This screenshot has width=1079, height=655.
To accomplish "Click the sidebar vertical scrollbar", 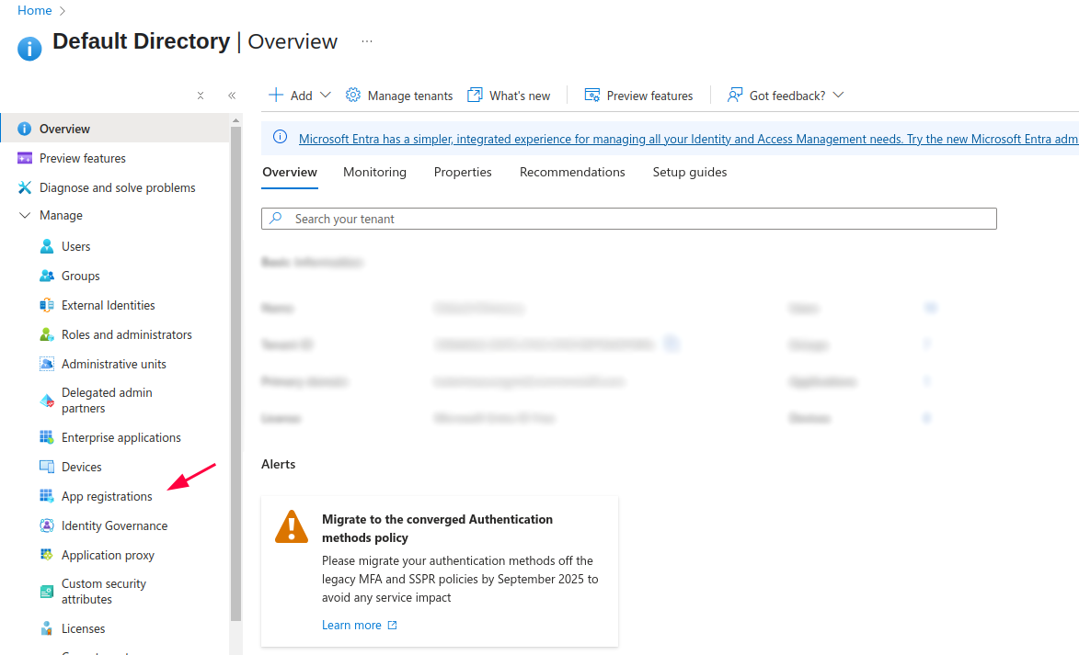I will (x=235, y=367).
